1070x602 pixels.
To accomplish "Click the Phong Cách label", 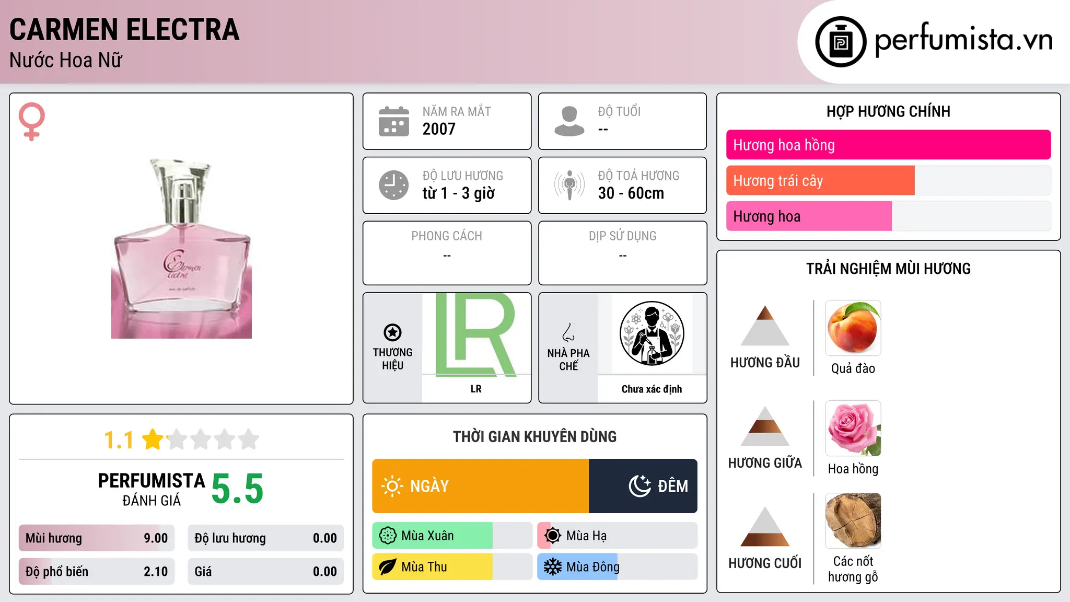I will click(x=447, y=236).
